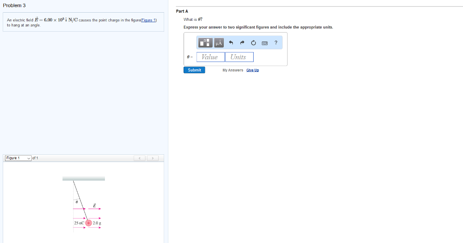Click the 'What is θ?' question text
463x243 pixels.
pyautogui.click(x=193, y=19)
